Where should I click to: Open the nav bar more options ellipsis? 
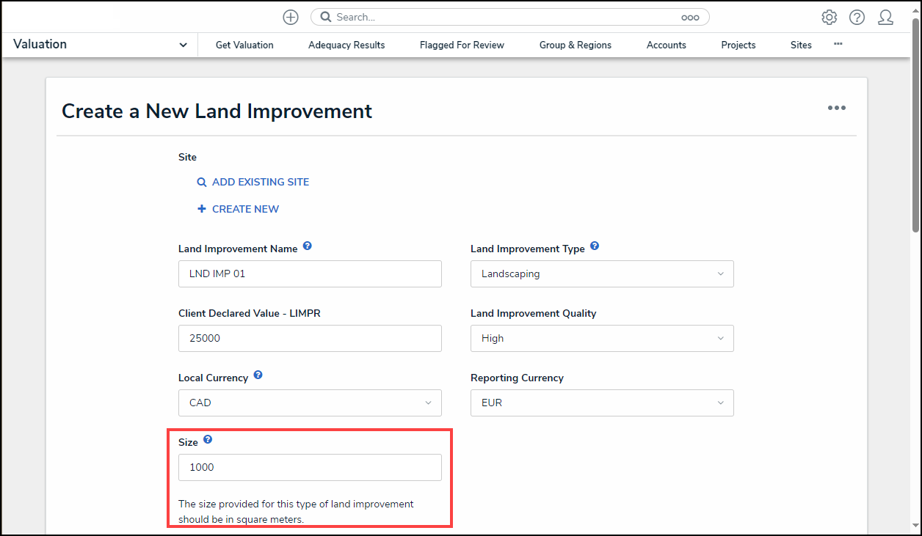838,44
